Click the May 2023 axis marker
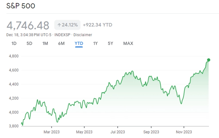219x138 pixels. pyautogui.click(x=84, y=132)
